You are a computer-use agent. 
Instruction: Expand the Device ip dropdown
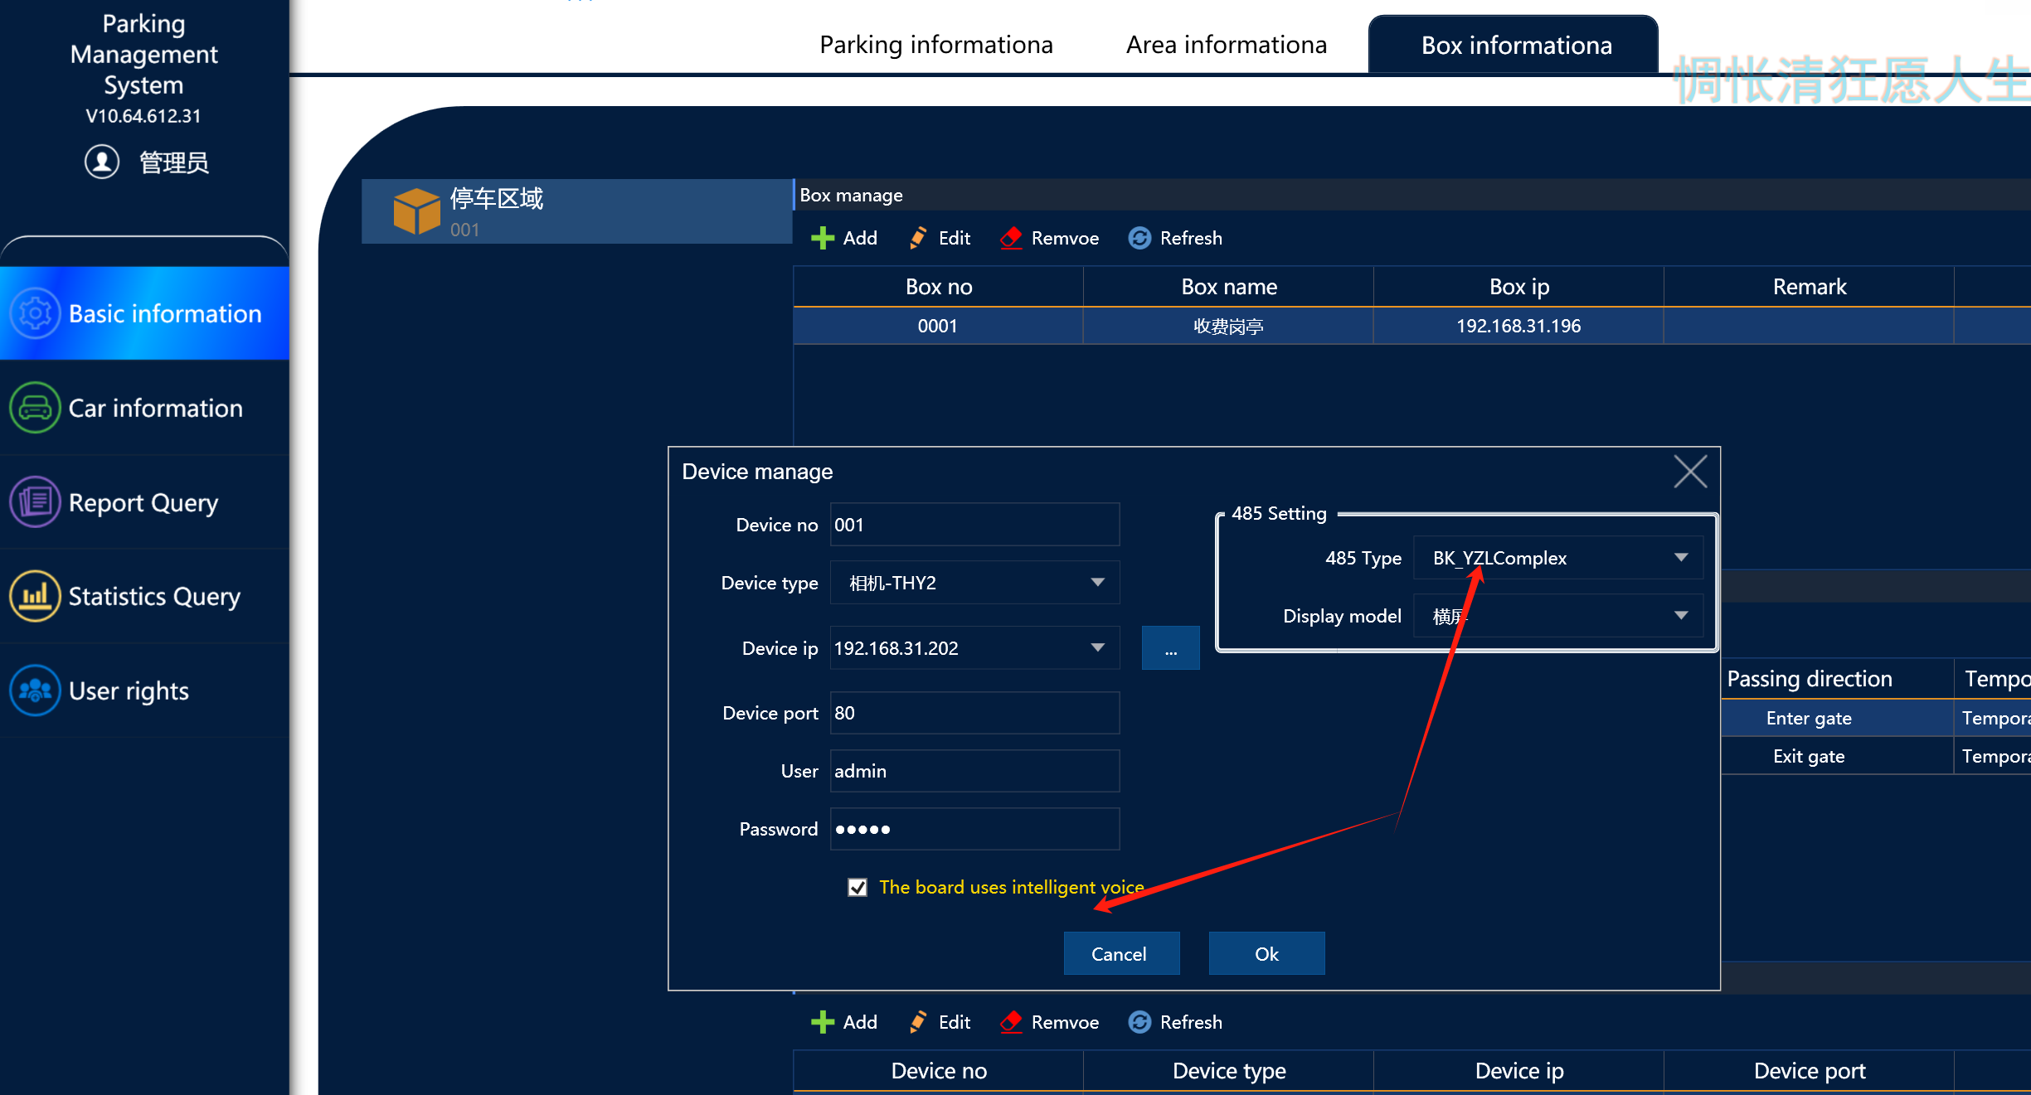tap(1097, 648)
